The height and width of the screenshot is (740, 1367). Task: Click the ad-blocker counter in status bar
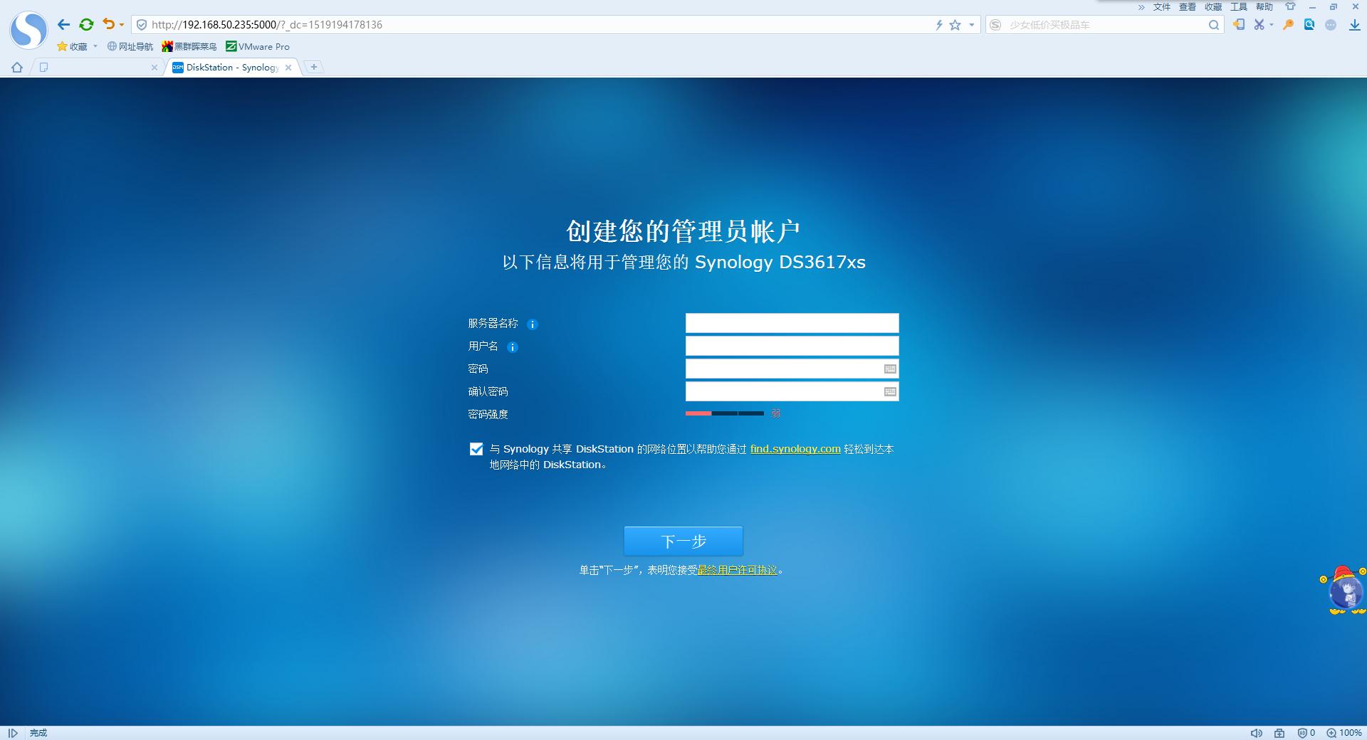click(x=1305, y=733)
